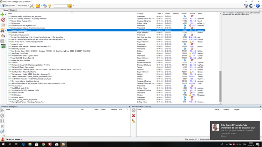Click the grey play Resume download icon
This screenshot has width=262, height=147.
point(2,110)
